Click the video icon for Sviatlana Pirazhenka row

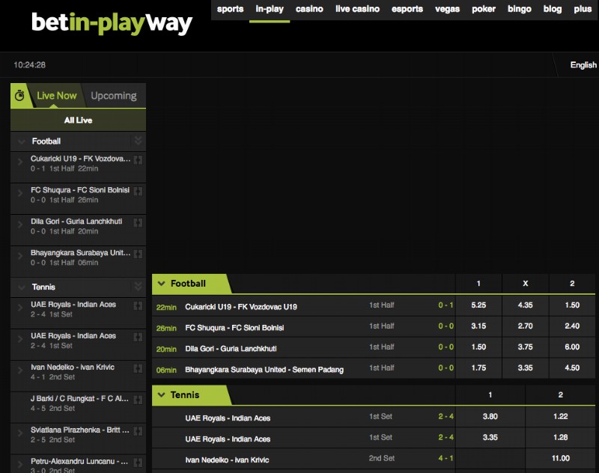pyautogui.click(x=138, y=431)
